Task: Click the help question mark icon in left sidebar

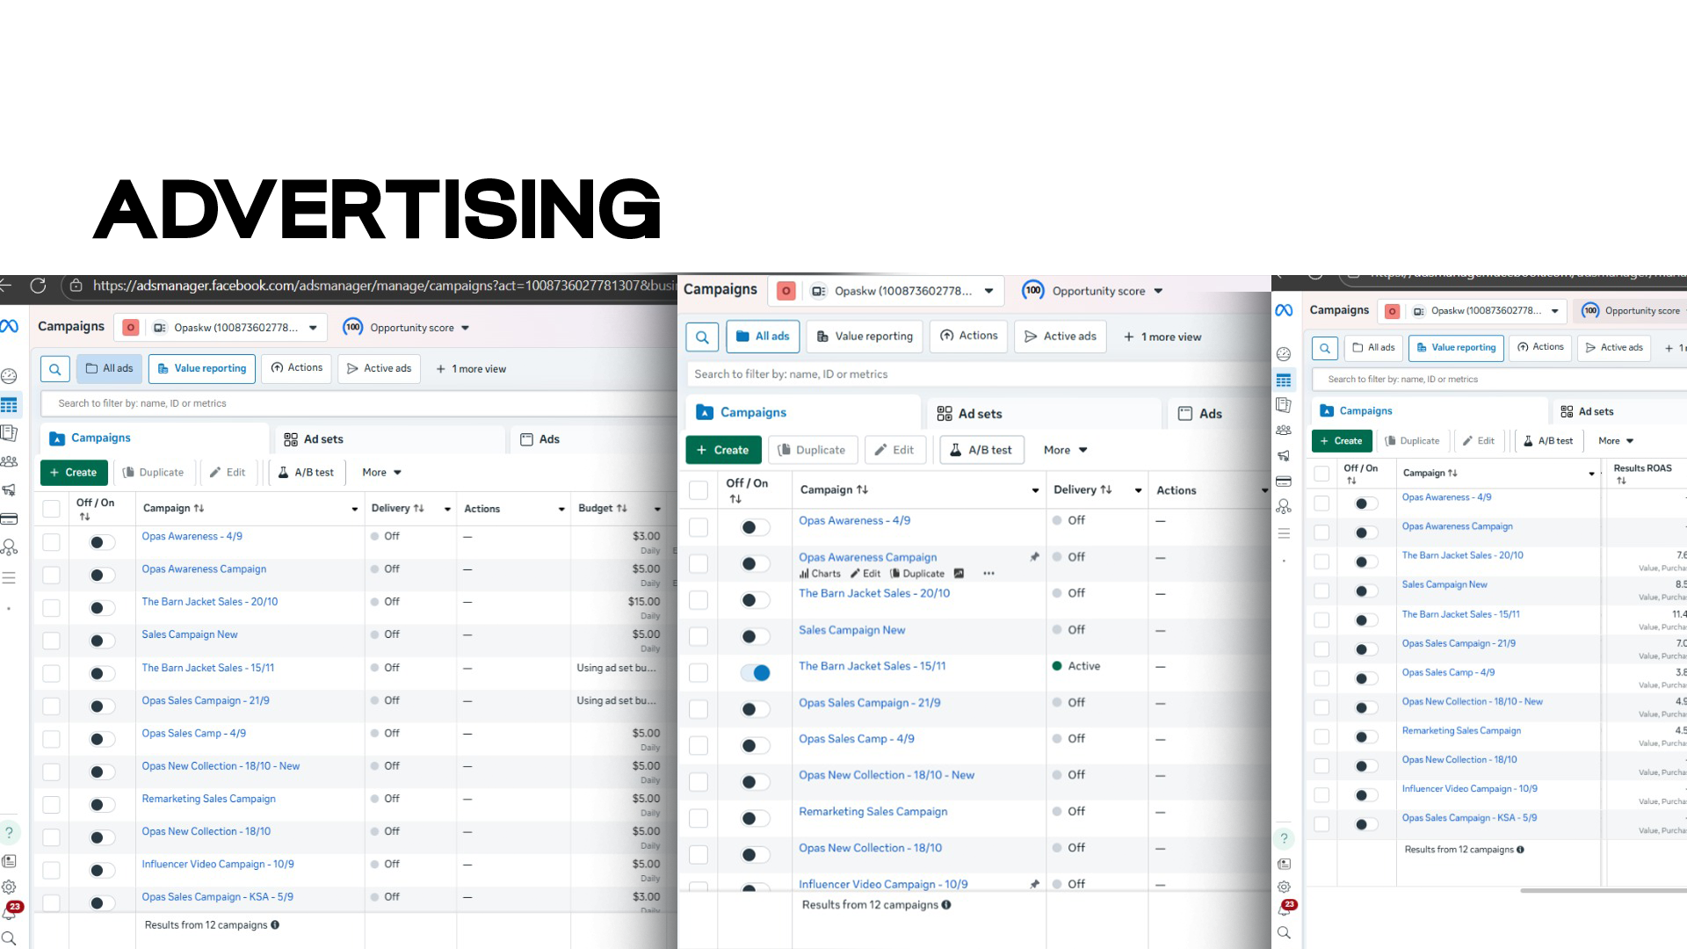Action: (10, 831)
